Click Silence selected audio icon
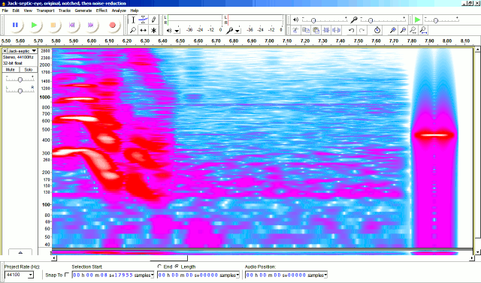 (337, 30)
